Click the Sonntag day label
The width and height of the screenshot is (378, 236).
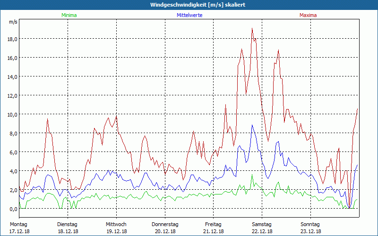[x=310, y=224]
